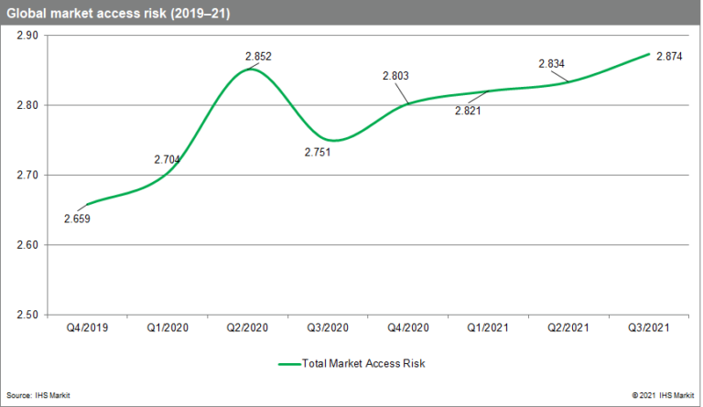Click the Source: IHS Markit text
703x407 pixels.
tap(38, 395)
